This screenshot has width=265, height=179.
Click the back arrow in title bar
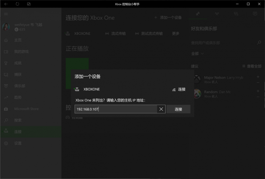pos(6,4)
